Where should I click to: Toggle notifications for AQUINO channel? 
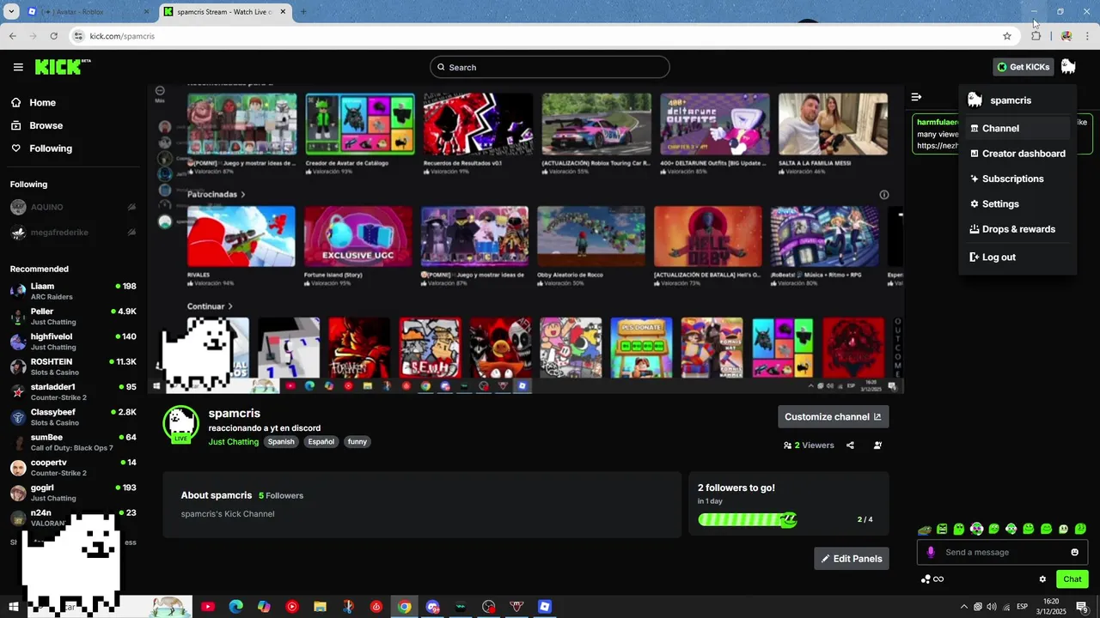click(131, 207)
